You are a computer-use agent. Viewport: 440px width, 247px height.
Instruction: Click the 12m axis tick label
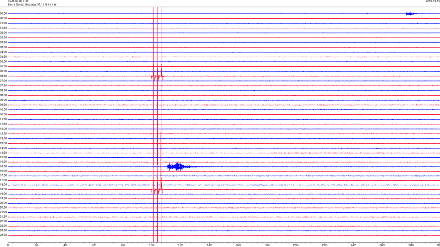click(181, 245)
